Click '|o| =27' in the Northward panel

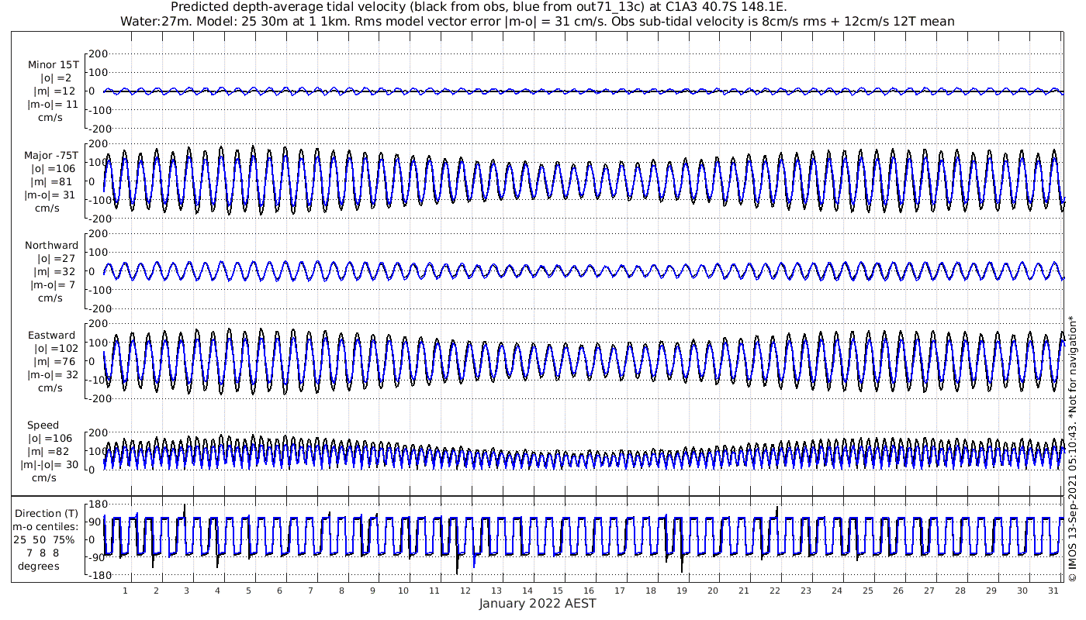(56, 258)
